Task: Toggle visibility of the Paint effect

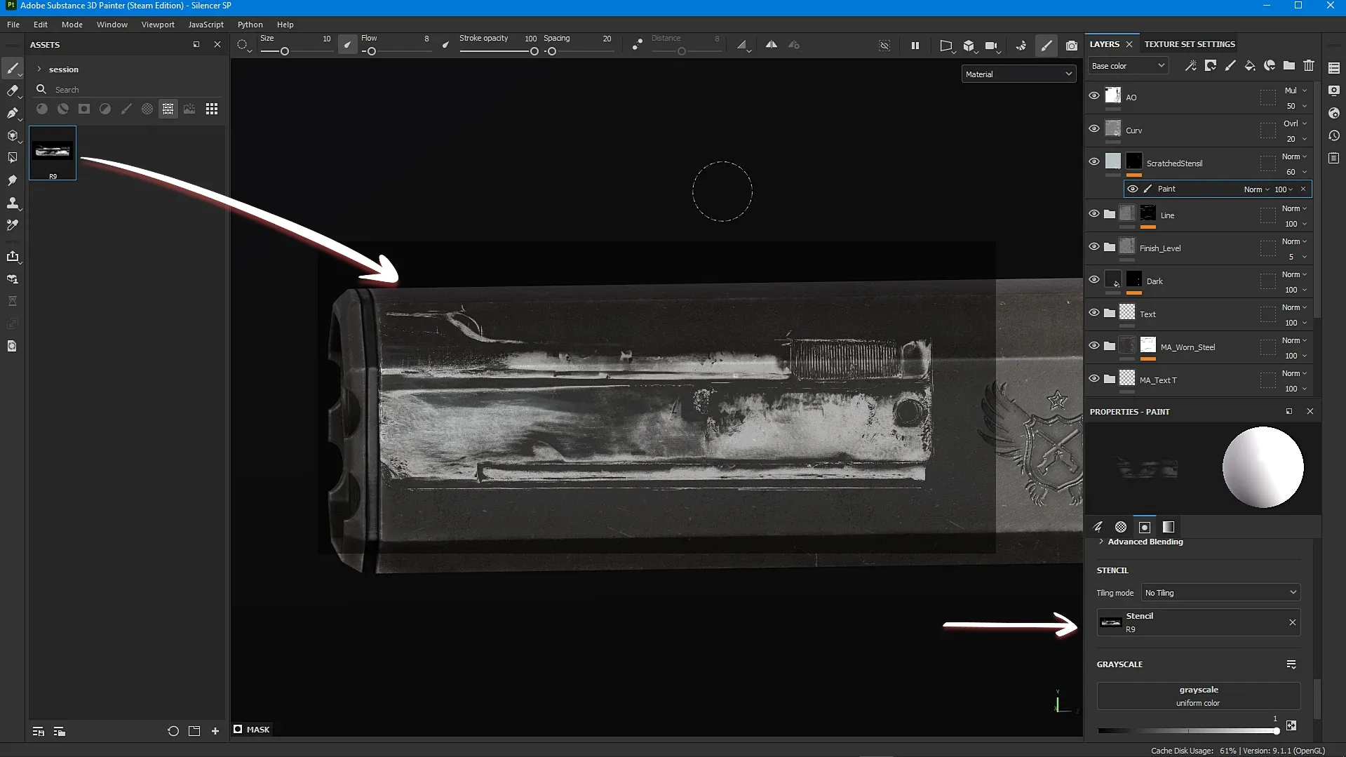Action: (x=1133, y=189)
